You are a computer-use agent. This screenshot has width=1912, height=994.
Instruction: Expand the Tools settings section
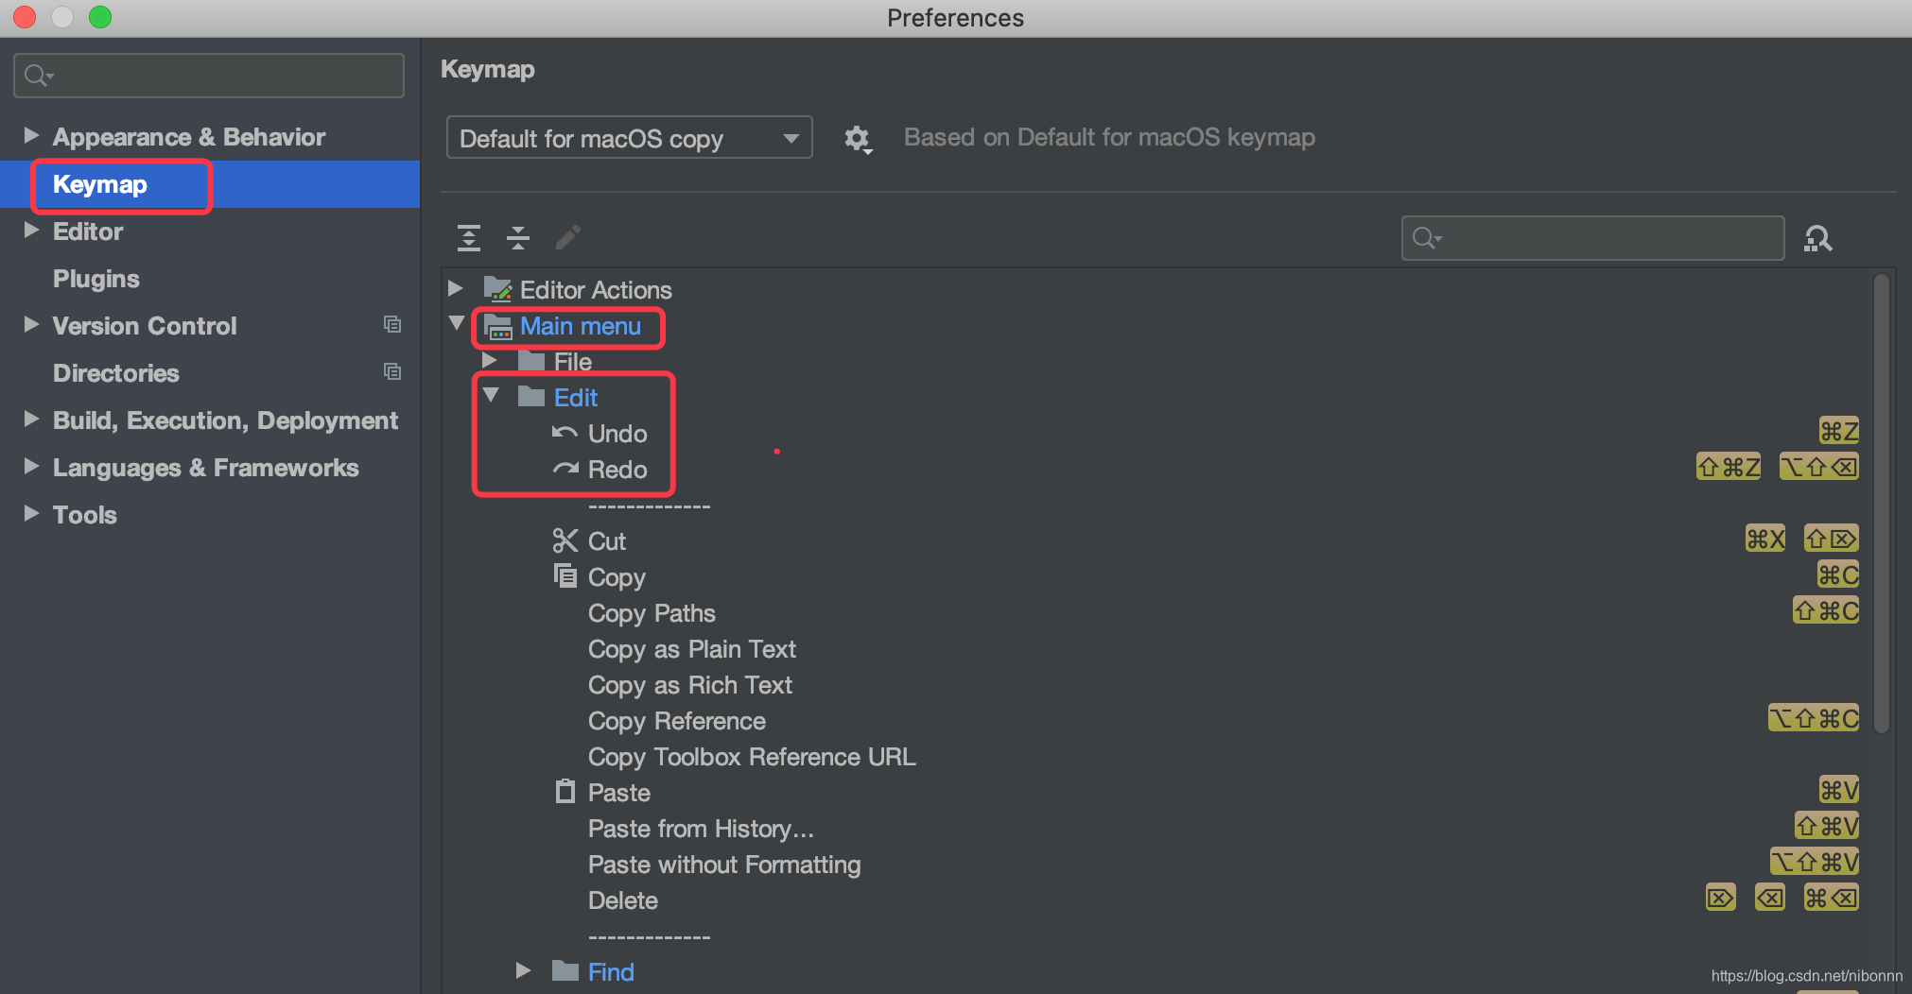pyautogui.click(x=31, y=513)
